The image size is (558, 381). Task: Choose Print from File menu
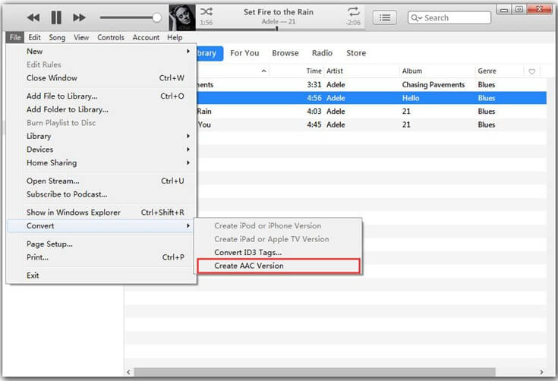(101, 257)
